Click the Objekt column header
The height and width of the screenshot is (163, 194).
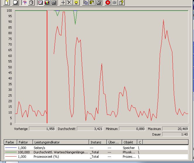coord(130,142)
